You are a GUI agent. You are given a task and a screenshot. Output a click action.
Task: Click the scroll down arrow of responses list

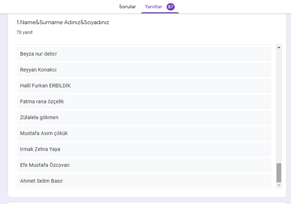(279, 185)
